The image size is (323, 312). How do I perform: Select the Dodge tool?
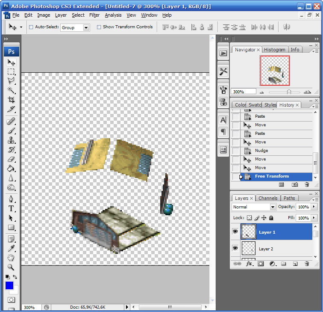[11, 187]
